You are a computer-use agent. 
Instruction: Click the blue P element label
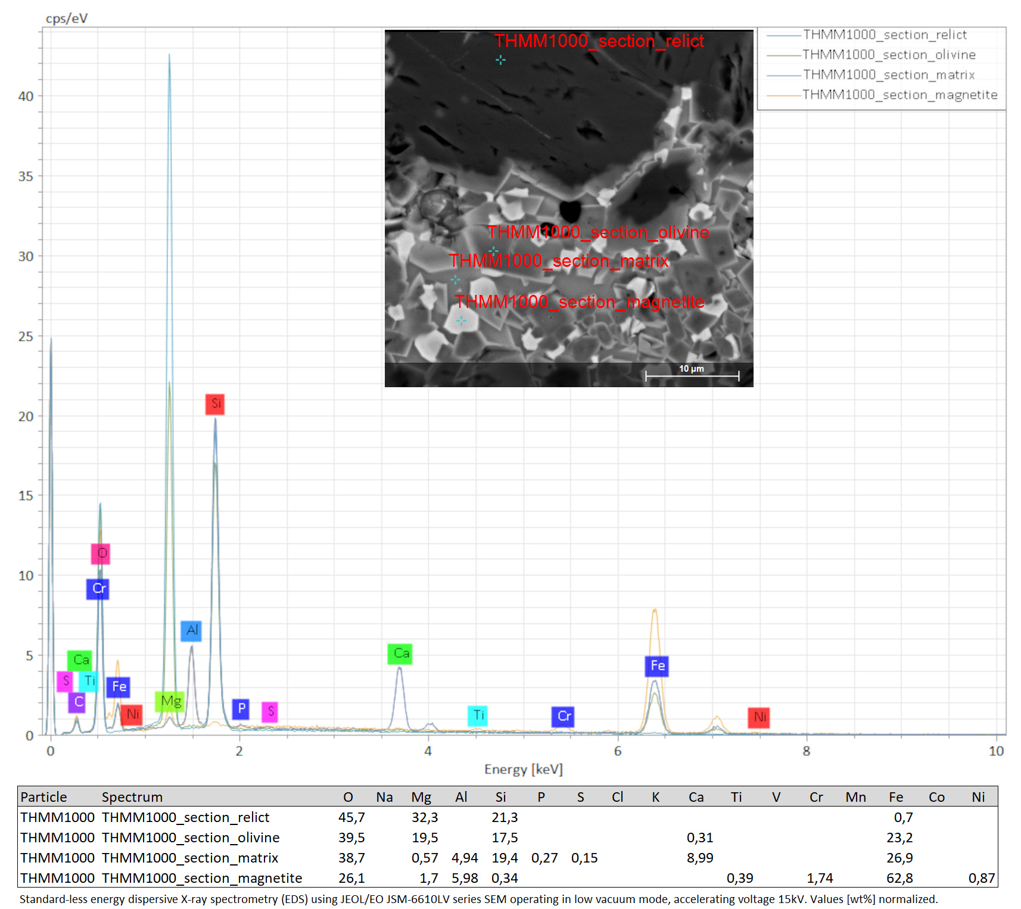coord(241,709)
